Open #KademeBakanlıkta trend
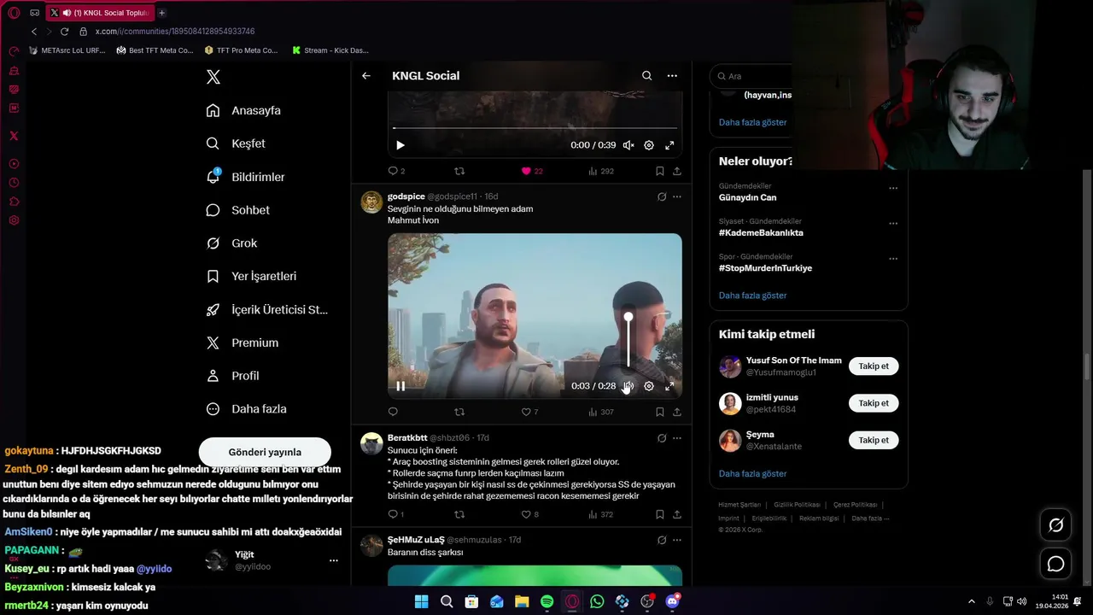The width and height of the screenshot is (1093, 615). click(x=761, y=232)
